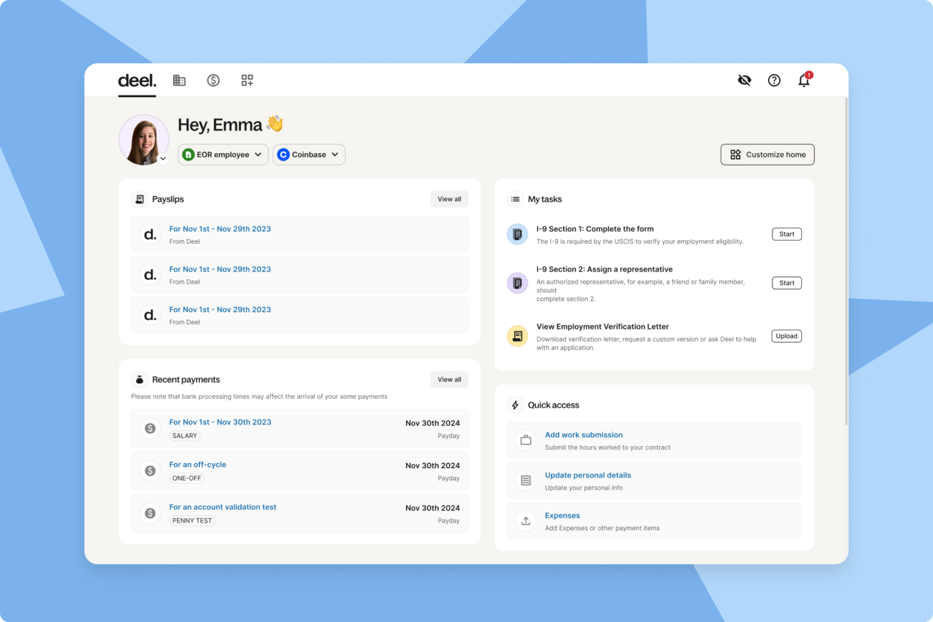933x622 pixels.
Task: Expand the chevron under Emma's profile picture
Action: [x=163, y=158]
